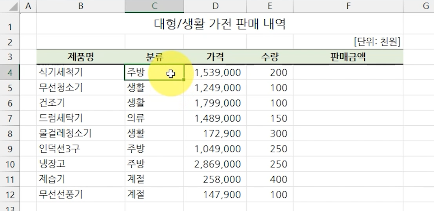
Task: Select row 12 header
Action: click(10, 195)
